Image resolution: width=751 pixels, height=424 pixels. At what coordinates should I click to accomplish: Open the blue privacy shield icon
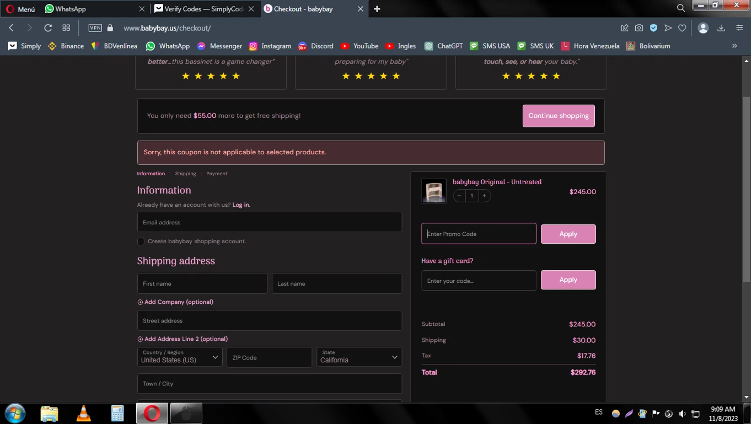click(x=653, y=28)
